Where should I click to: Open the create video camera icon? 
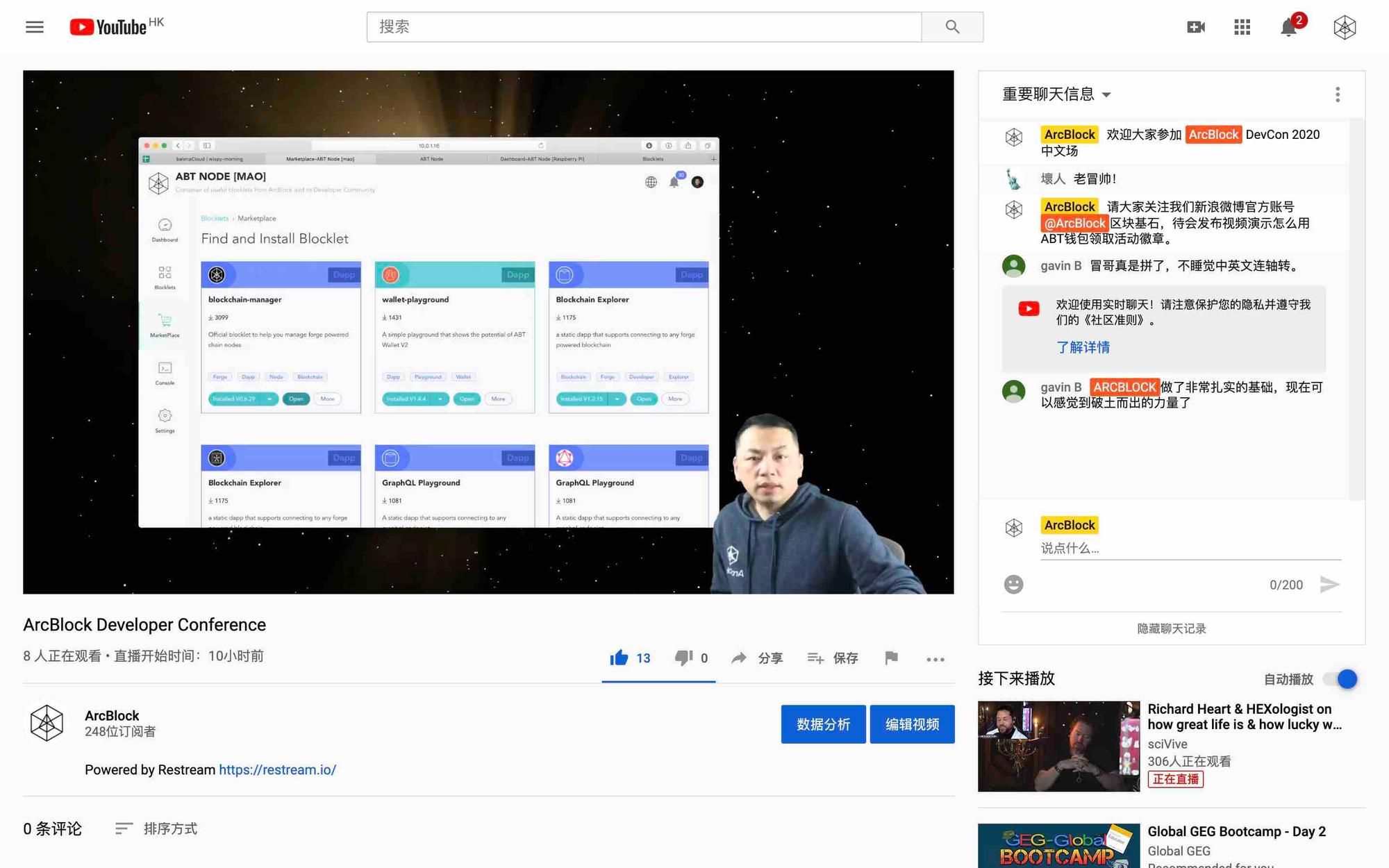[1196, 27]
